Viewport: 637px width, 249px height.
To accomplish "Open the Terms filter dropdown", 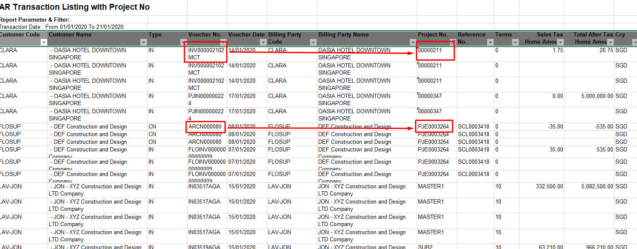I will (516, 42).
